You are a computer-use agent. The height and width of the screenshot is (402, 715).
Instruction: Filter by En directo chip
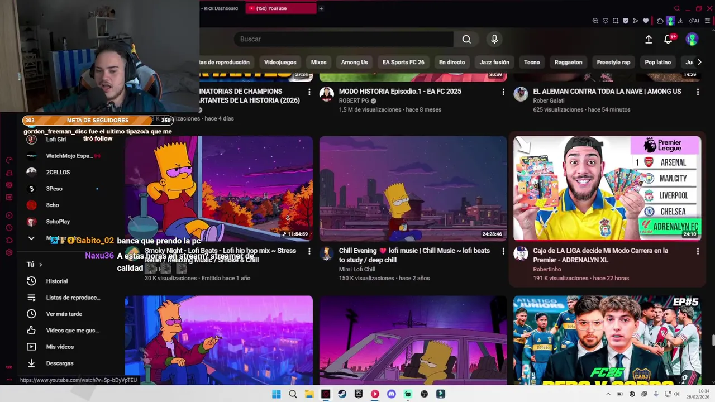point(452,62)
